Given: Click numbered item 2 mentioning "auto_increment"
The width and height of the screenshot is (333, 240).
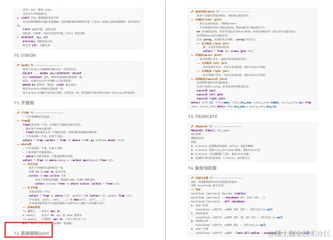Looking at the screenshot, I should [x=225, y=150].
